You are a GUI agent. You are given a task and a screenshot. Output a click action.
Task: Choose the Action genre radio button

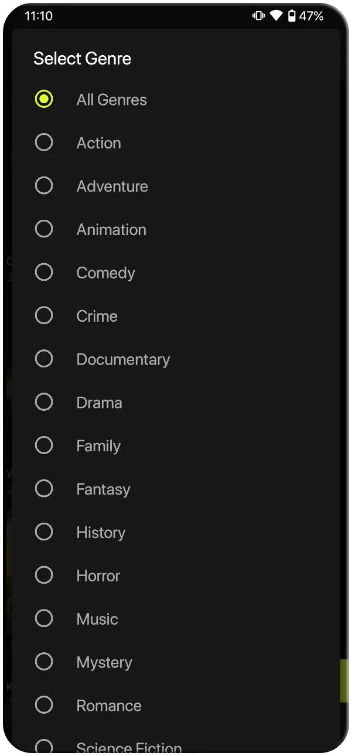pyautogui.click(x=44, y=142)
